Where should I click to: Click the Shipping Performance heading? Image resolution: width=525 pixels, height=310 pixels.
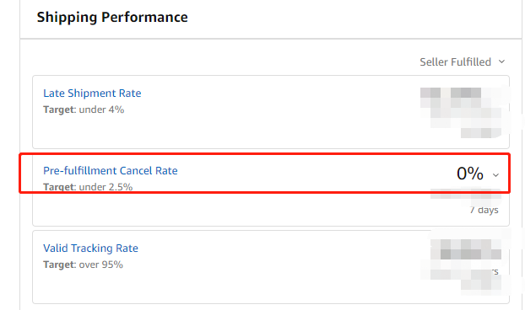pyautogui.click(x=112, y=18)
